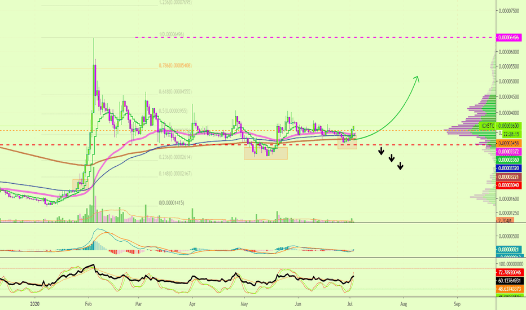The height and width of the screenshot is (310, 526).
Task: Click the 0.00004500 price scale value
Action: click(x=509, y=97)
